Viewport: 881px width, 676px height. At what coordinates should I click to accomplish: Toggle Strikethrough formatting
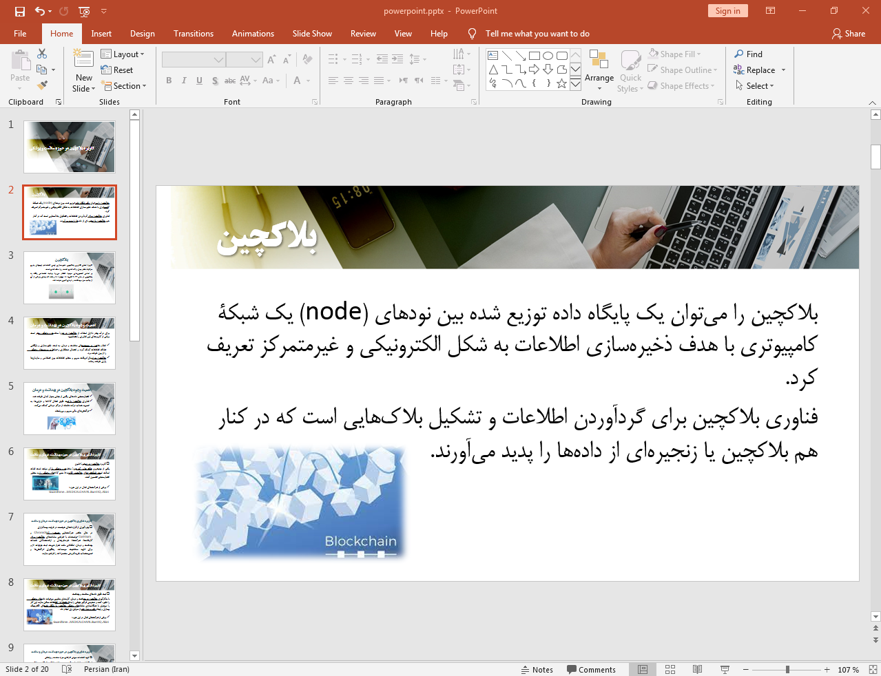pos(230,81)
